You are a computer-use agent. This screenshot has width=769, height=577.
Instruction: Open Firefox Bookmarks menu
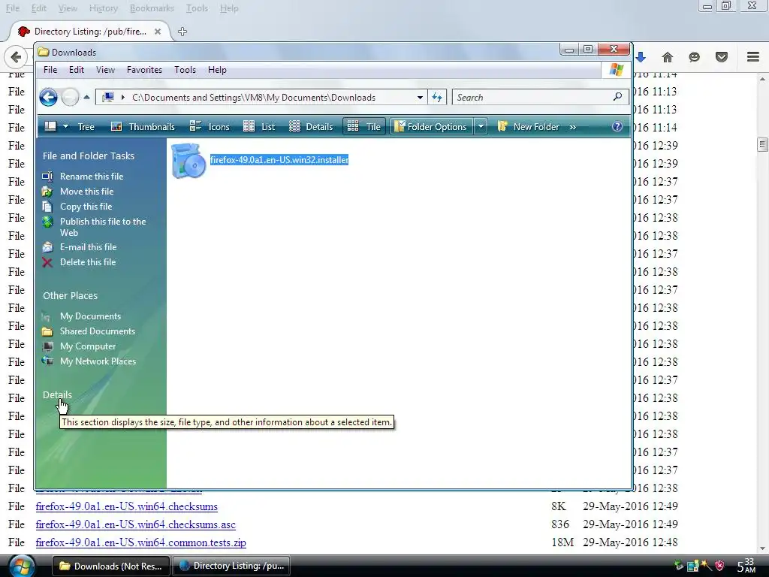pyautogui.click(x=152, y=8)
